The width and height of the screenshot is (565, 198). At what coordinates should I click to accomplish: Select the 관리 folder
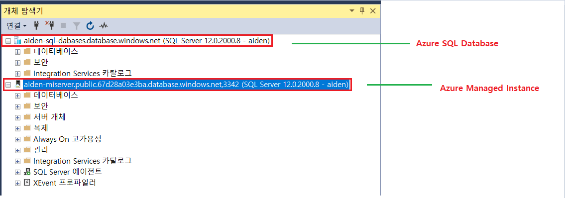[x=40, y=150]
